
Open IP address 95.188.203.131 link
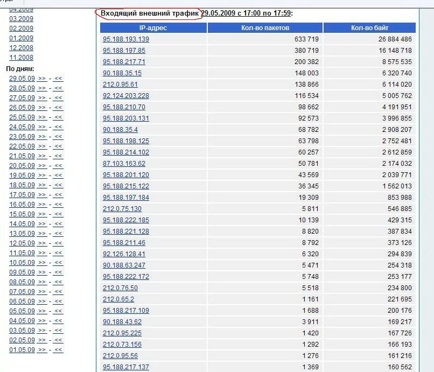[125, 118]
